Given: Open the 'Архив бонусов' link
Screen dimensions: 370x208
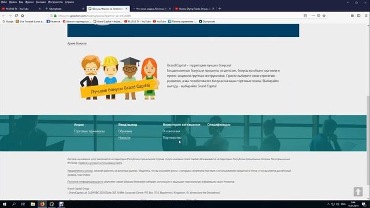Looking at the screenshot, I should (x=77, y=43).
